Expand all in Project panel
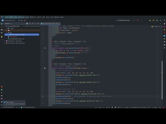The height and width of the screenshot is (124, 166). pos(30,24)
